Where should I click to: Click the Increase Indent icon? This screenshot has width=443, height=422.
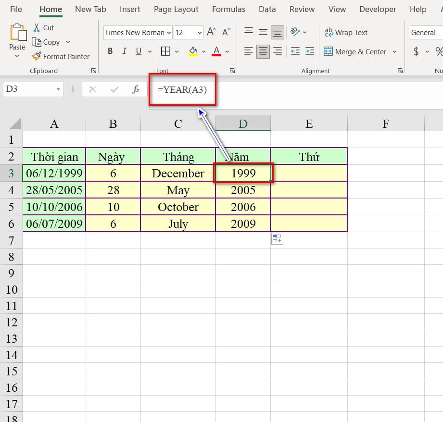tap(310, 51)
